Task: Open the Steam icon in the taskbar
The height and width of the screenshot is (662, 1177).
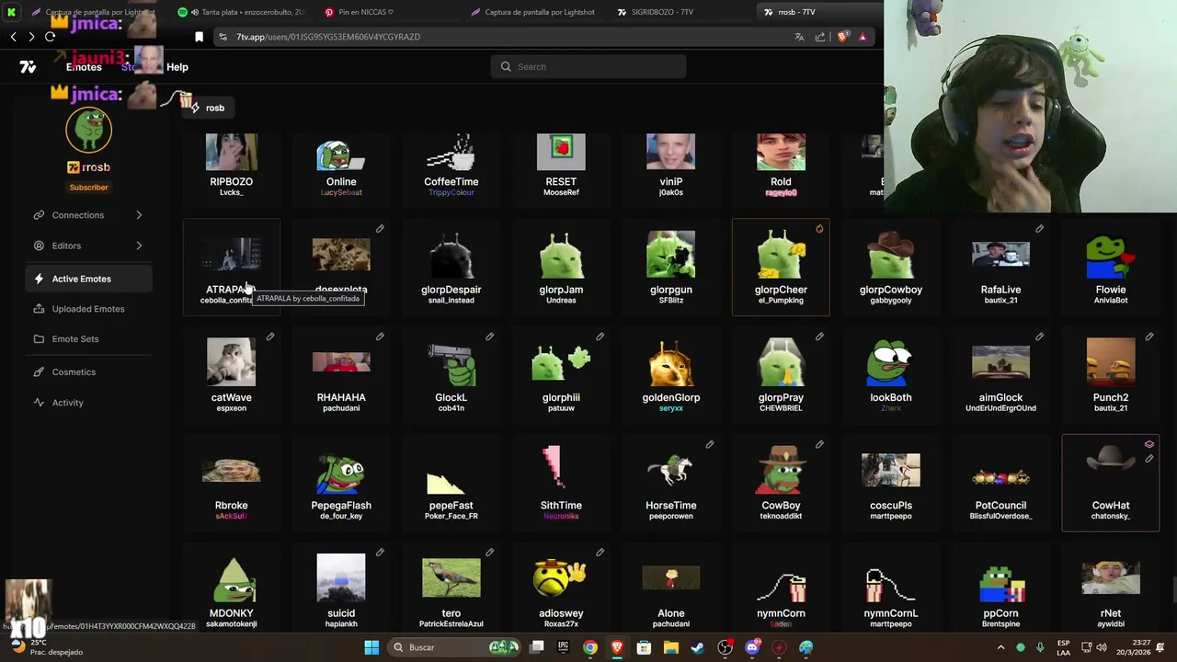Action: pos(698,647)
